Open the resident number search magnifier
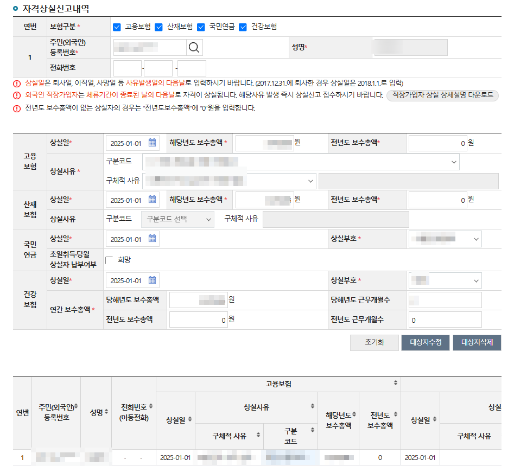 click(x=194, y=47)
